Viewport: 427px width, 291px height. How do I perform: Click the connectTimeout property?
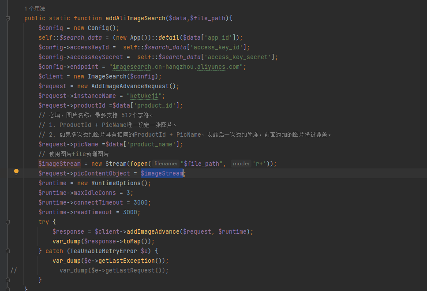pyautogui.click(x=98, y=202)
